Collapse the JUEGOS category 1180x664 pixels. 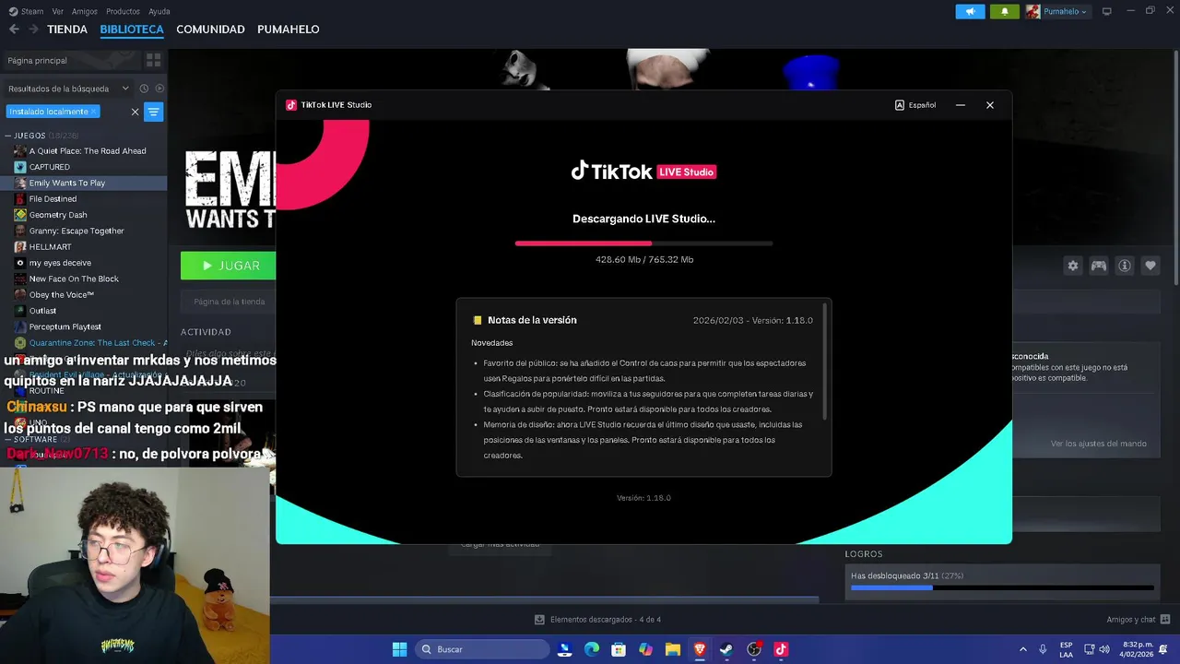click(x=8, y=136)
